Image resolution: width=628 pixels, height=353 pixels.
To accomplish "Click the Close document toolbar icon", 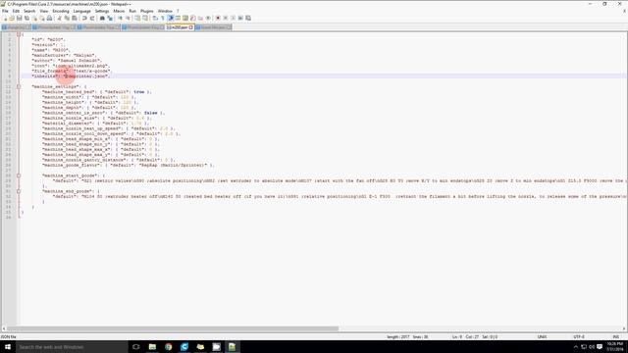I will [x=34, y=18].
